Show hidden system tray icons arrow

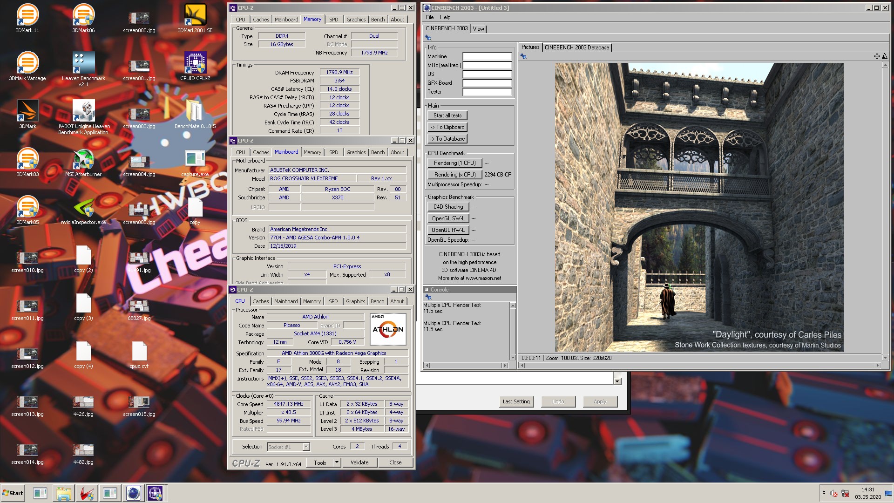pyautogui.click(x=823, y=493)
